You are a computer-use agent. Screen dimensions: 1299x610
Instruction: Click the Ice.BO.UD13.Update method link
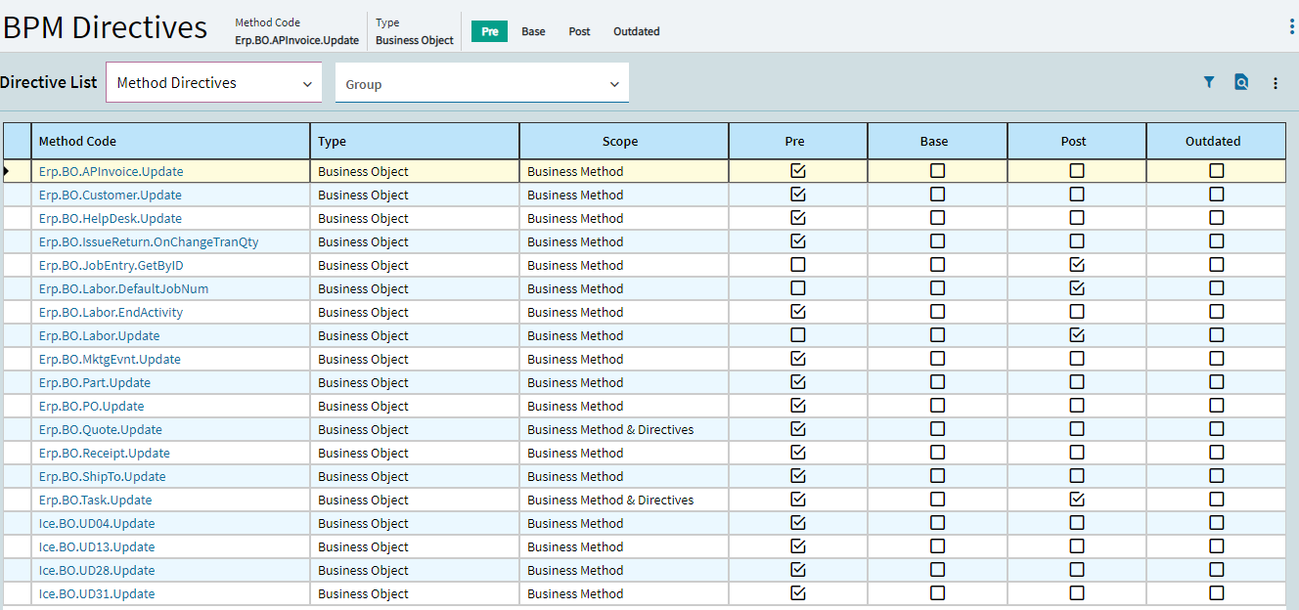[x=97, y=547]
